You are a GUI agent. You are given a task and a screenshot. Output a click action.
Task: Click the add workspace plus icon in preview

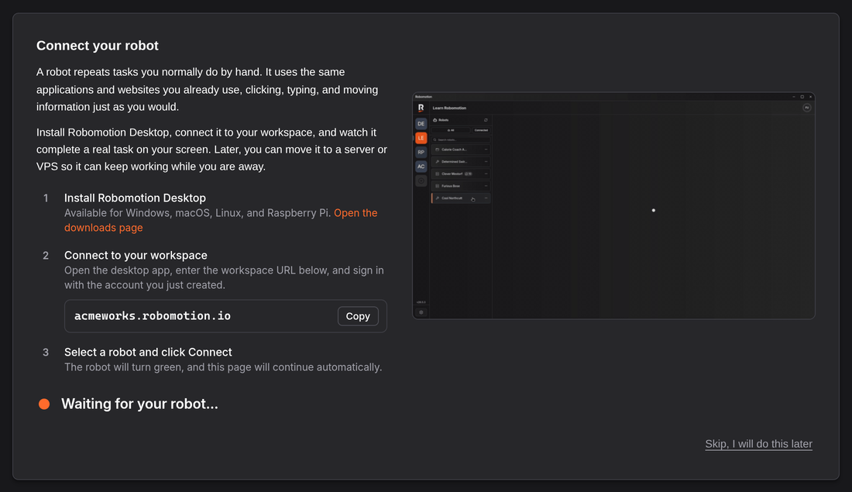(x=421, y=181)
